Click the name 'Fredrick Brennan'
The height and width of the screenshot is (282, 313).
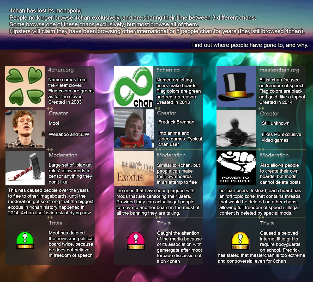point(176,122)
